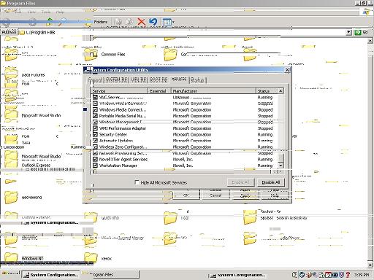Open the xerox folder icon

(x=91, y=258)
